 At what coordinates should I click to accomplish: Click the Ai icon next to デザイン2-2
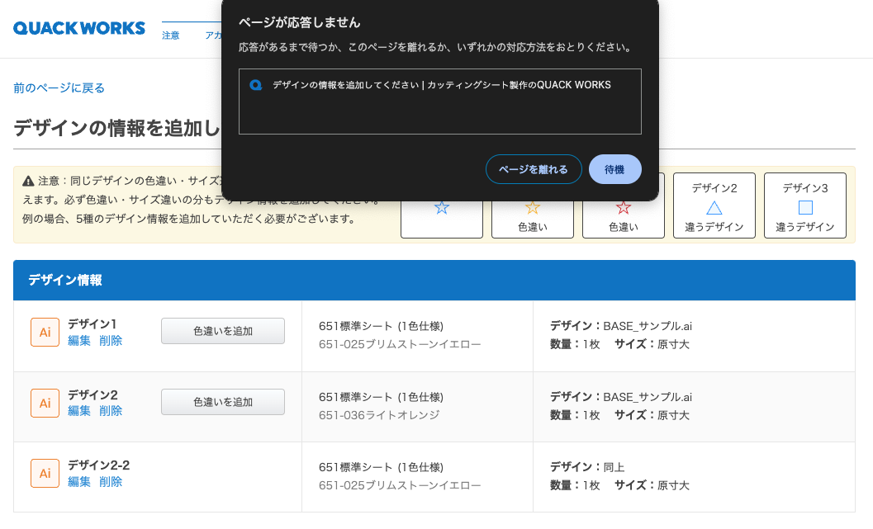coord(45,473)
